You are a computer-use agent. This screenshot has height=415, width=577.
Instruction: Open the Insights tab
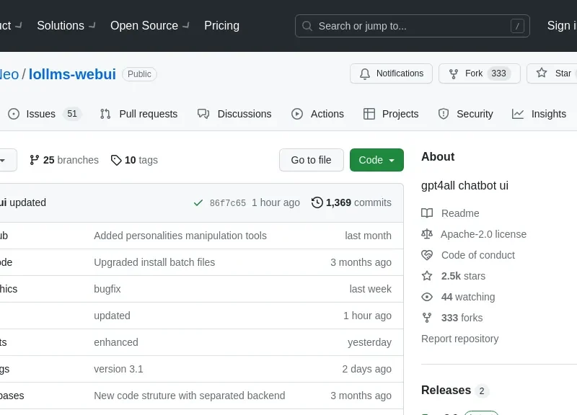(539, 114)
